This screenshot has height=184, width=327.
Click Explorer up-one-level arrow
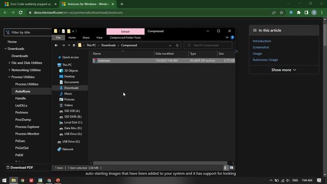point(74,45)
